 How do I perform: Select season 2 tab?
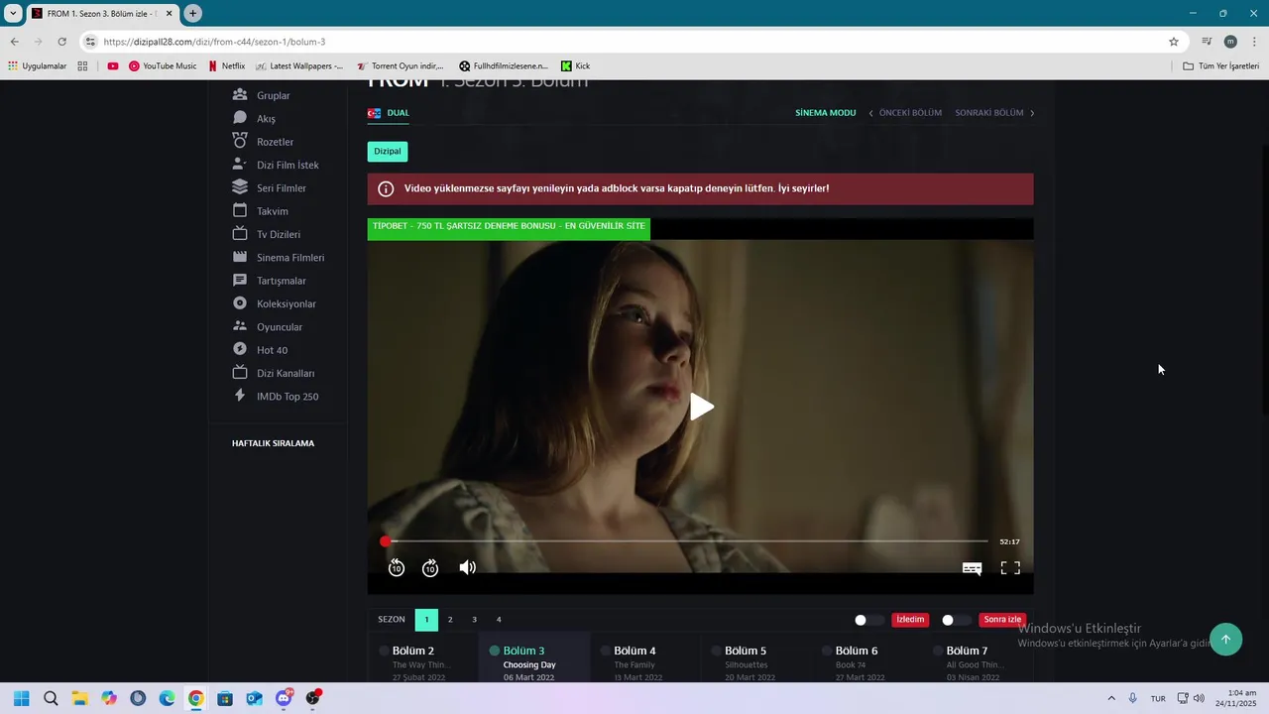pyautogui.click(x=450, y=620)
